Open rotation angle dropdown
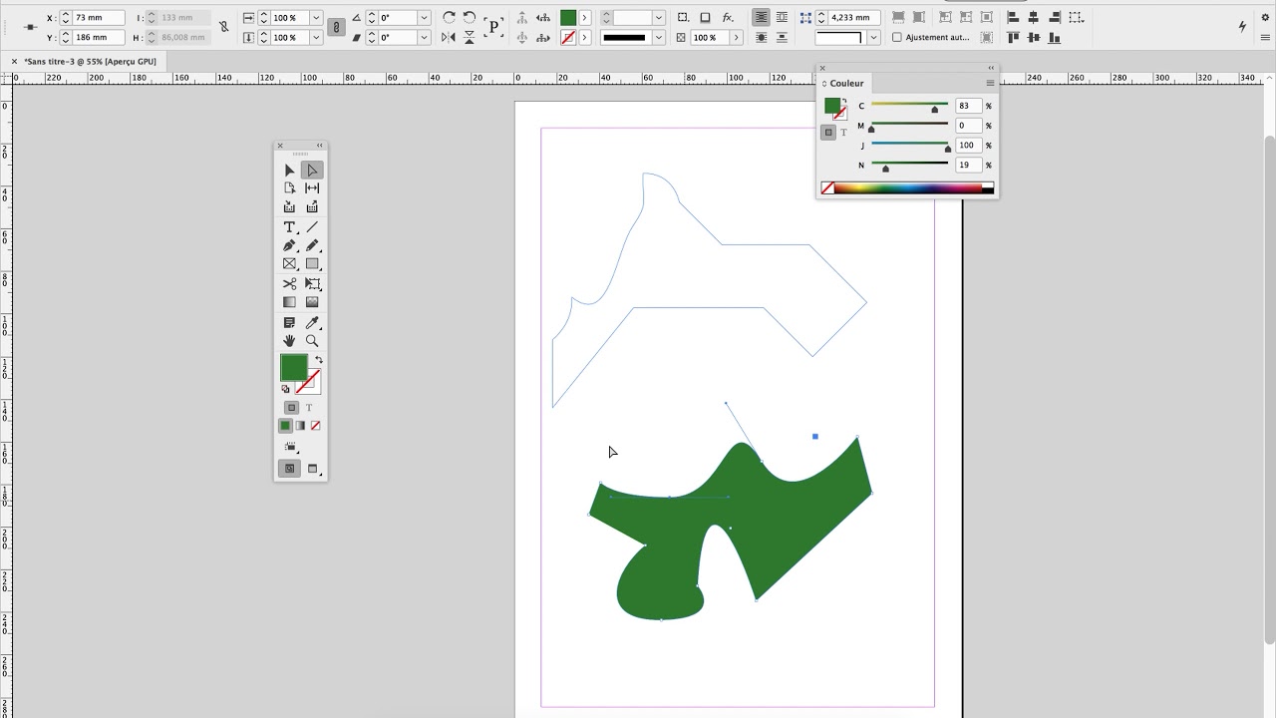The image size is (1276, 718). 424,18
